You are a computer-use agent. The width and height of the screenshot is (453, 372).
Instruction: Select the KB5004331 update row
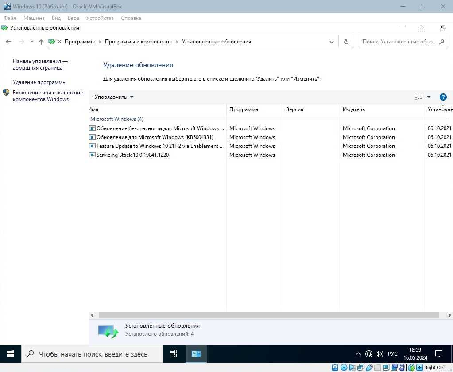(270, 137)
